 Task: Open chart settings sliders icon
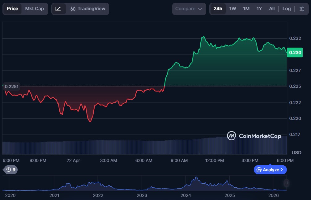pyautogui.click(x=302, y=9)
